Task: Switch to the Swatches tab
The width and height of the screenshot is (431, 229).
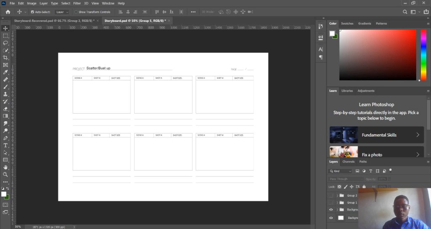Action: coord(347,24)
